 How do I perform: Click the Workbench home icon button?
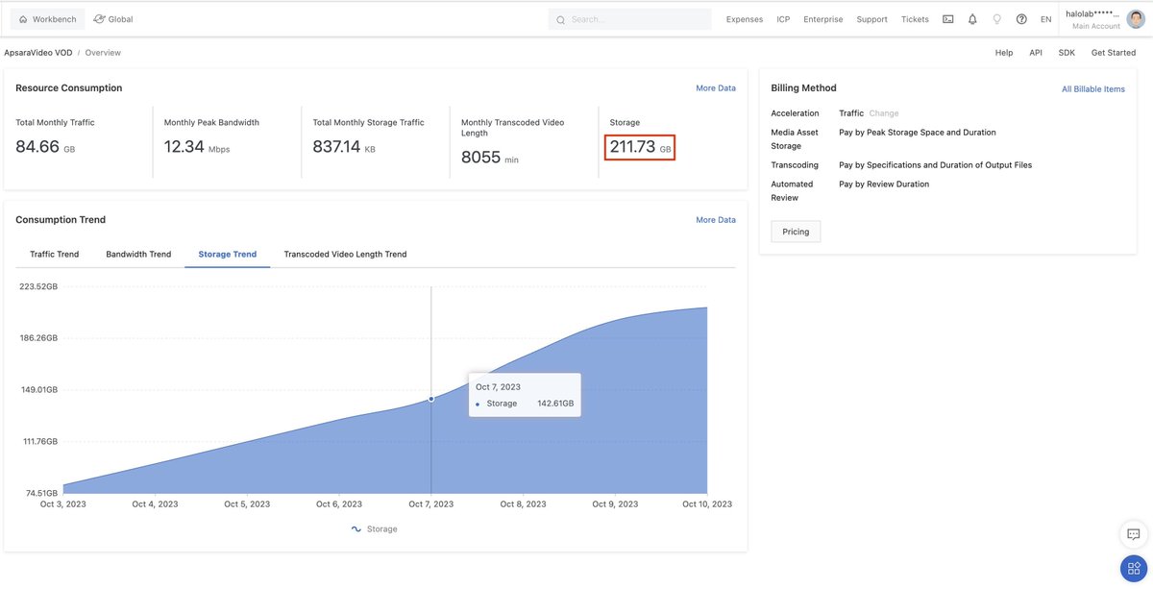click(47, 19)
